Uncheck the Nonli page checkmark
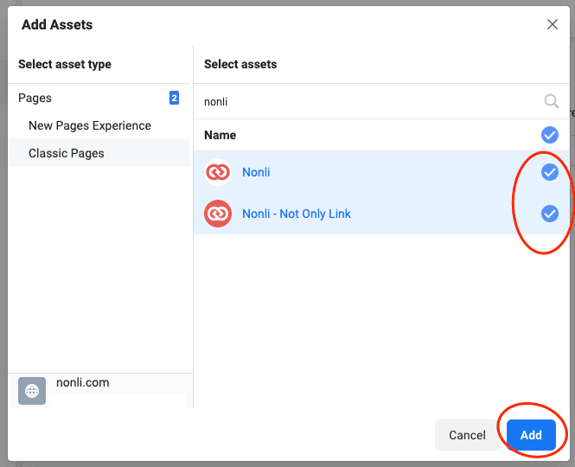This screenshot has height=467, width=575. 550,172
